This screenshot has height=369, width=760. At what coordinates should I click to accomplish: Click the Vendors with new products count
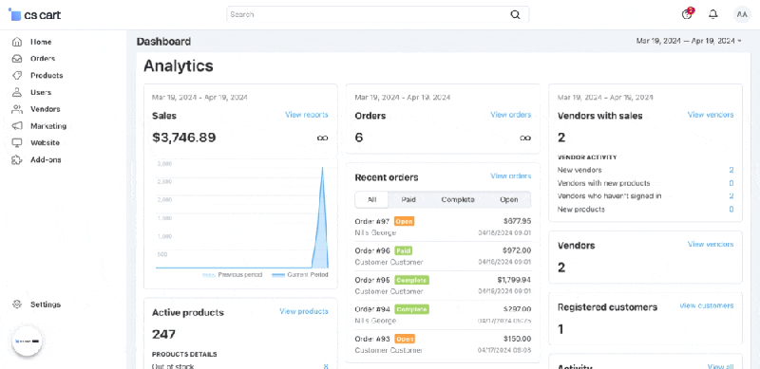[731, 183]
